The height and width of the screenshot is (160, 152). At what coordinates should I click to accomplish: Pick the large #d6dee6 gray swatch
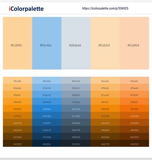pos(76,43)
